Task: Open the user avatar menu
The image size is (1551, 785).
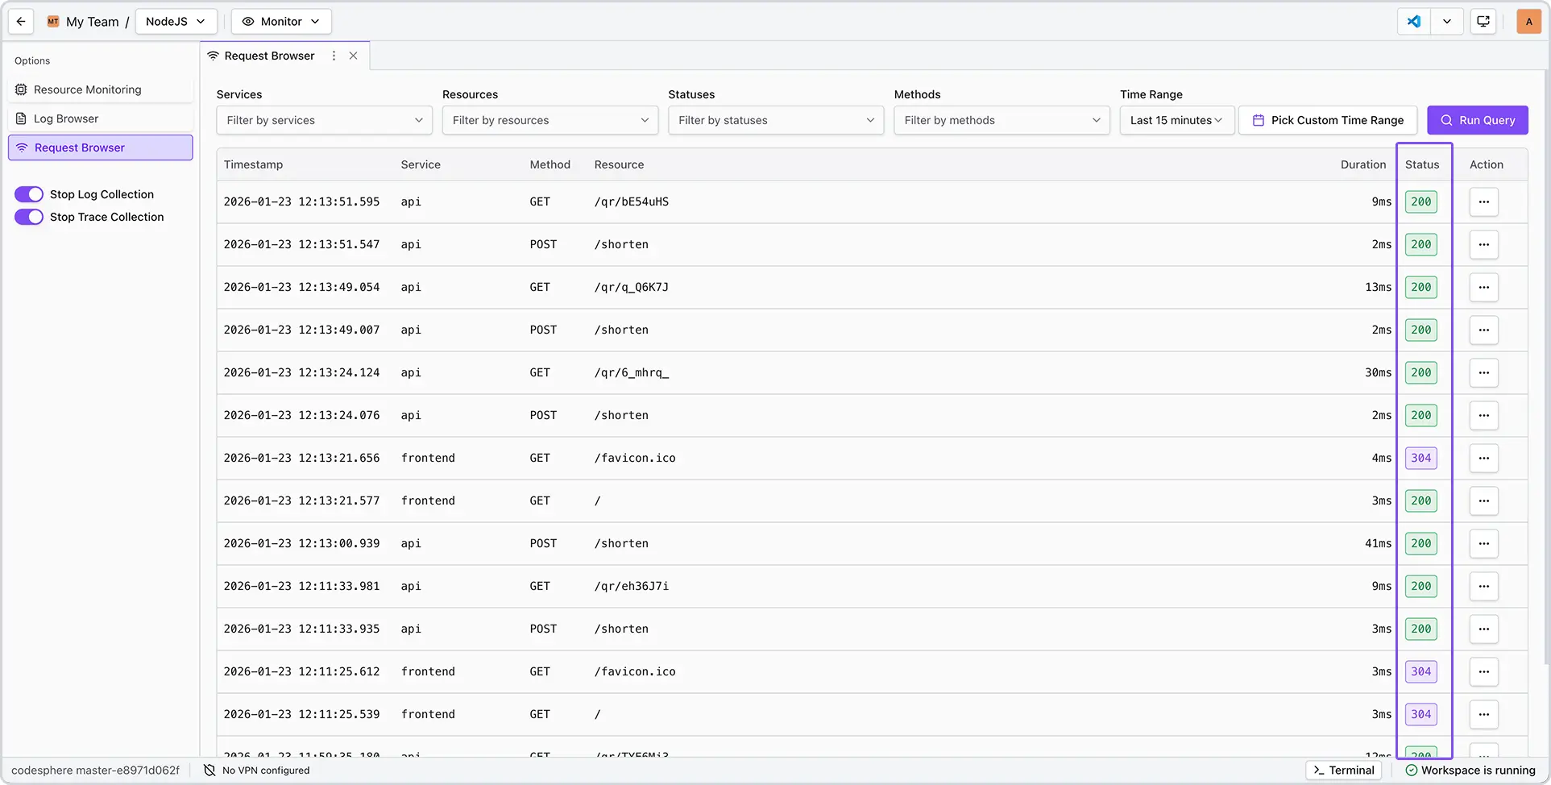Action: 1528,22
